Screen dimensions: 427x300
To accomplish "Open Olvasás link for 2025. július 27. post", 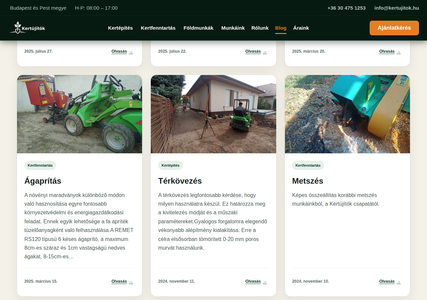I will pyautogui.click(x=122, y=51).
